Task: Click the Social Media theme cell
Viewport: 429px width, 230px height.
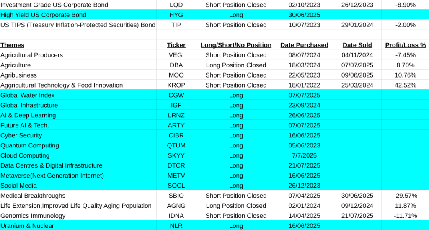Action: click(19, 186)
